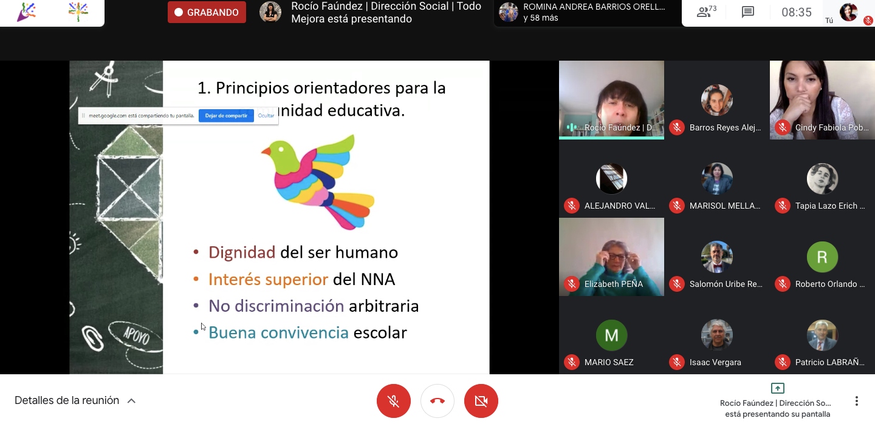Click the Ocultar link in sharing bar
875x424 pixels.
(x=266, y=115)
